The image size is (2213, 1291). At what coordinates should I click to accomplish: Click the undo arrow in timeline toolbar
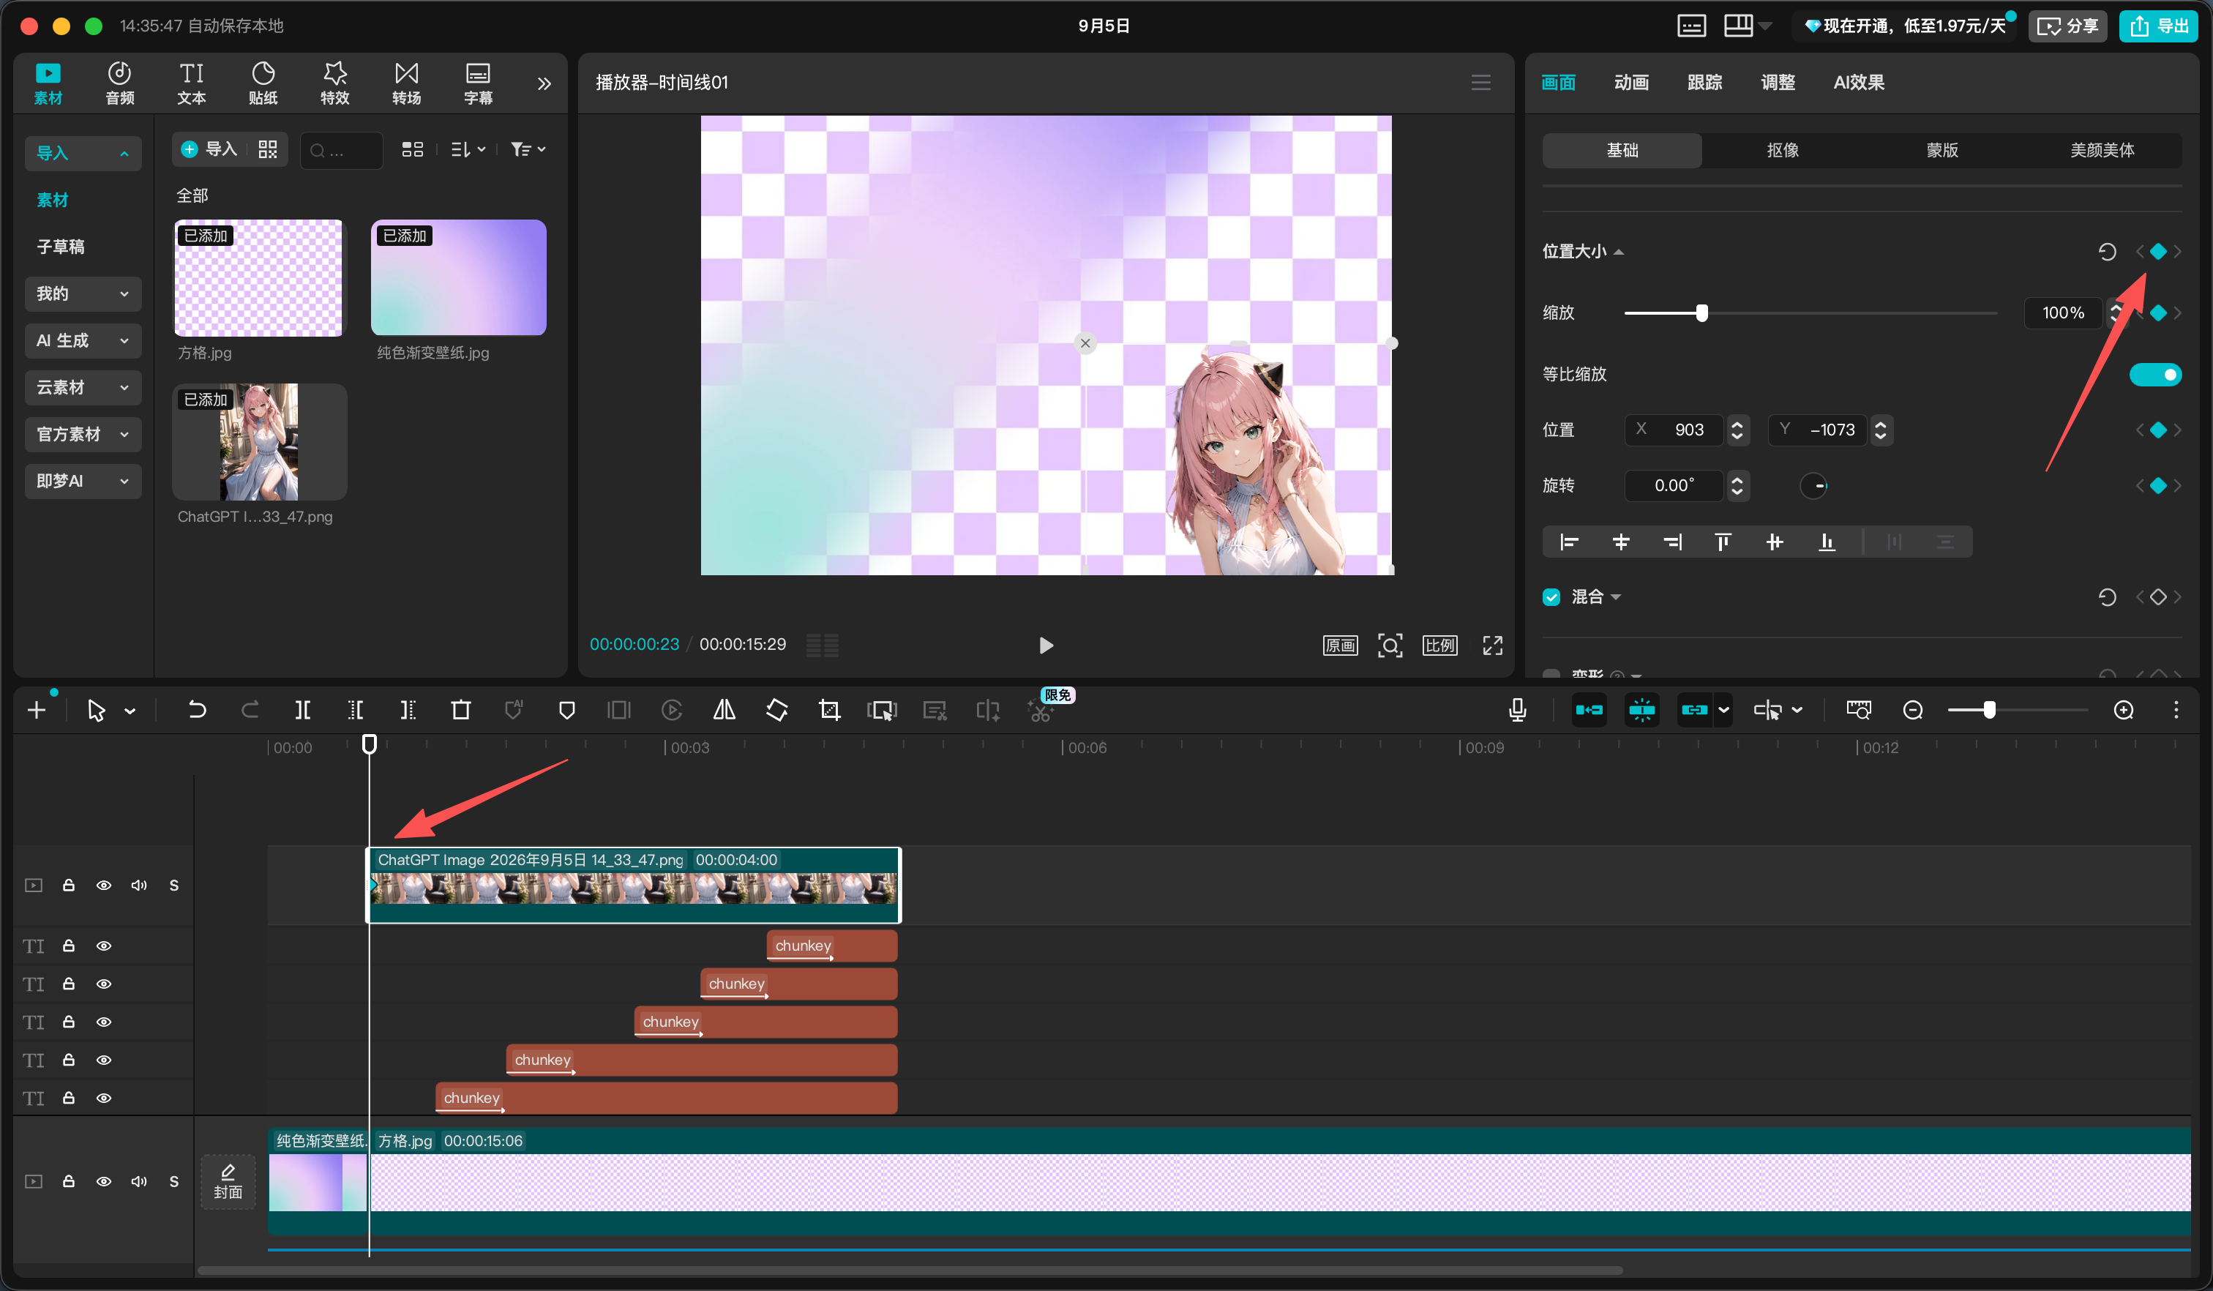(x=197, y=710)
